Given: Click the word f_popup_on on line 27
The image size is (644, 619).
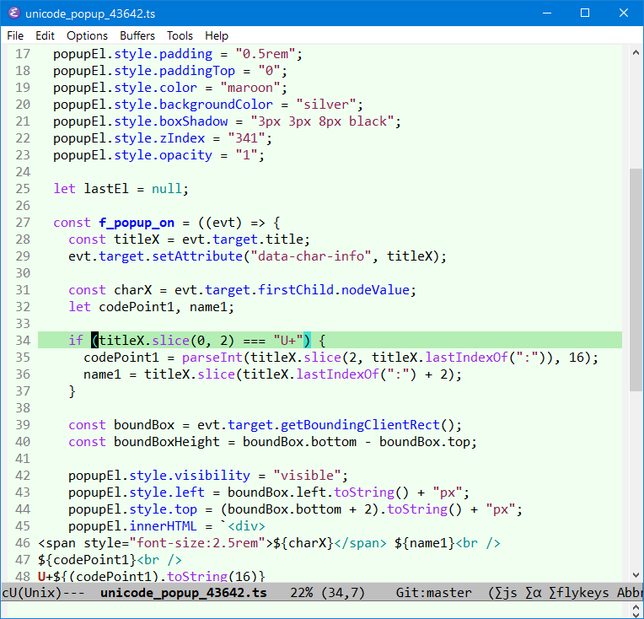Looking at the screenshot, I should 137,223.
